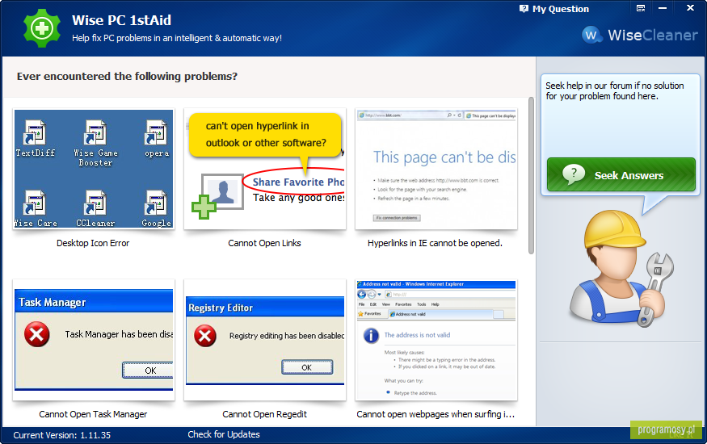This screenshot has height=444, width=707.
Task: Open the Desktop Icon Error thumbnail
Action: click(94, 169)
